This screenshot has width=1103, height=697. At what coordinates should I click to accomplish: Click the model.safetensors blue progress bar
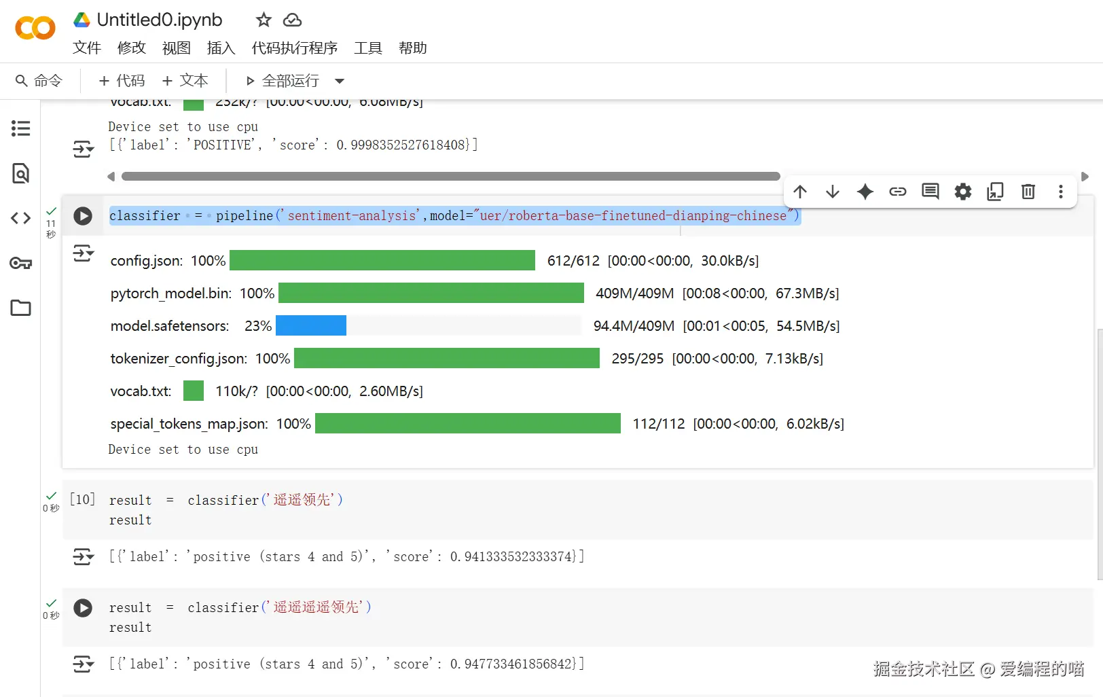pyautogui.click(x=311, y=325)
